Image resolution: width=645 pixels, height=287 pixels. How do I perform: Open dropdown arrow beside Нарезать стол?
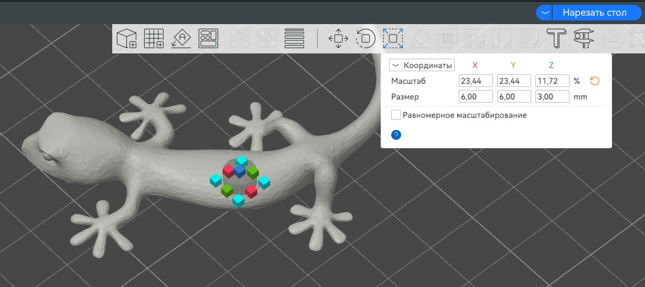point(545,13)
